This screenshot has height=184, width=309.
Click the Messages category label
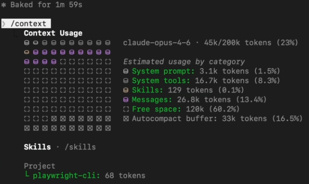coord(152,99)
